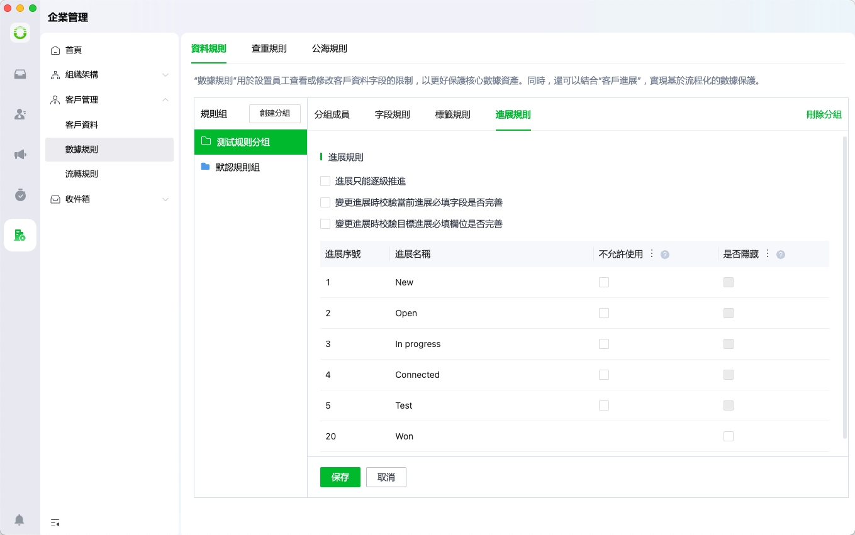Collapse the sidebar menu with bottom icon
The width and height of the screenshot is (855, 535).
coord(55,522)
